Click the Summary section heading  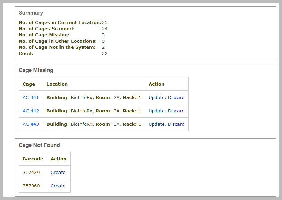pyautogui.click(x=31, y=13)
